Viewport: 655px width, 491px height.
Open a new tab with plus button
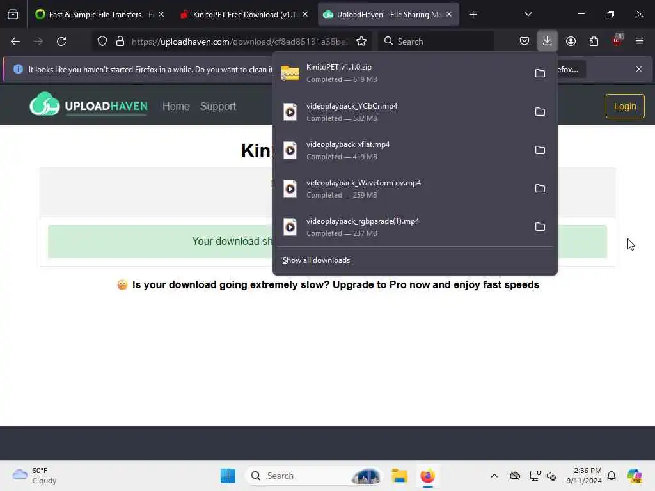pos(473,15)
